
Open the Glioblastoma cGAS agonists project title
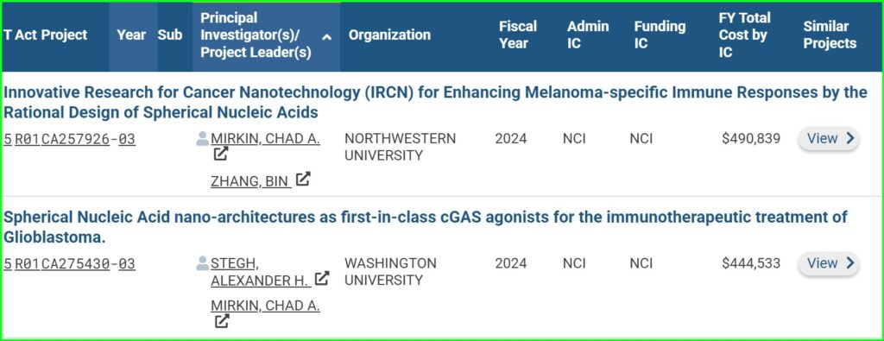click(425, 227)
